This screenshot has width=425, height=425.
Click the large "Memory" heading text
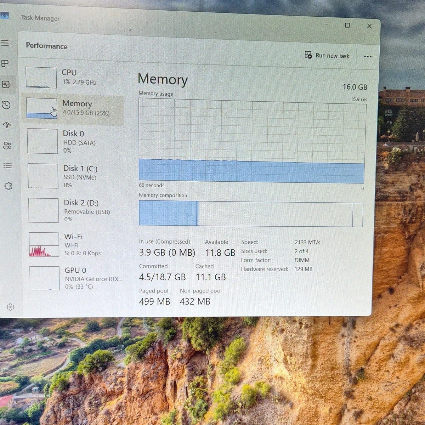pos(163,79)
